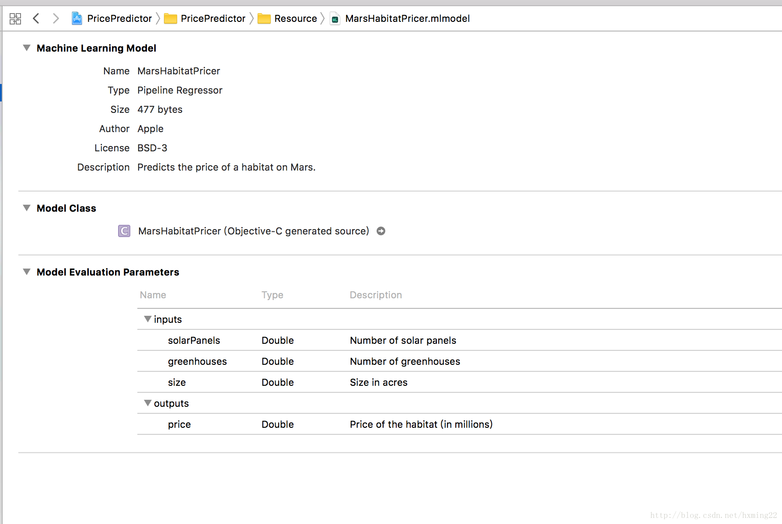Click the PricePredictor folder icon in breadcrumb

pos(170,18)
